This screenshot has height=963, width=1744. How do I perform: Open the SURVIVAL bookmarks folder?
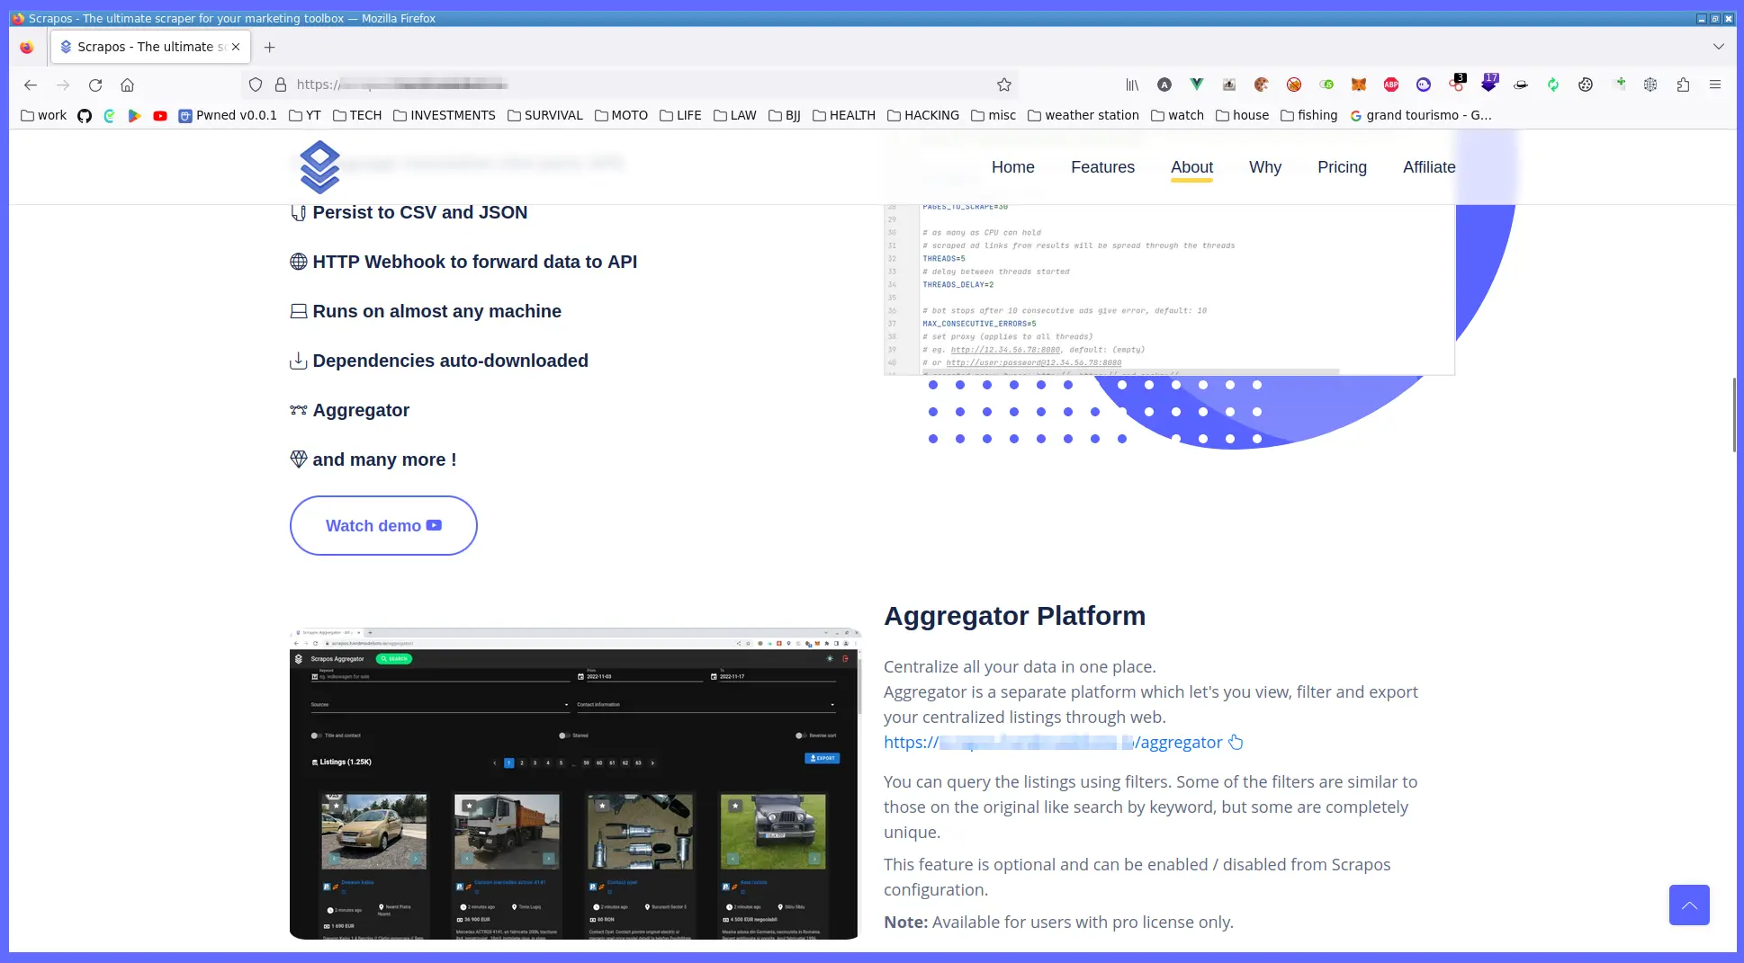[545, 115]
